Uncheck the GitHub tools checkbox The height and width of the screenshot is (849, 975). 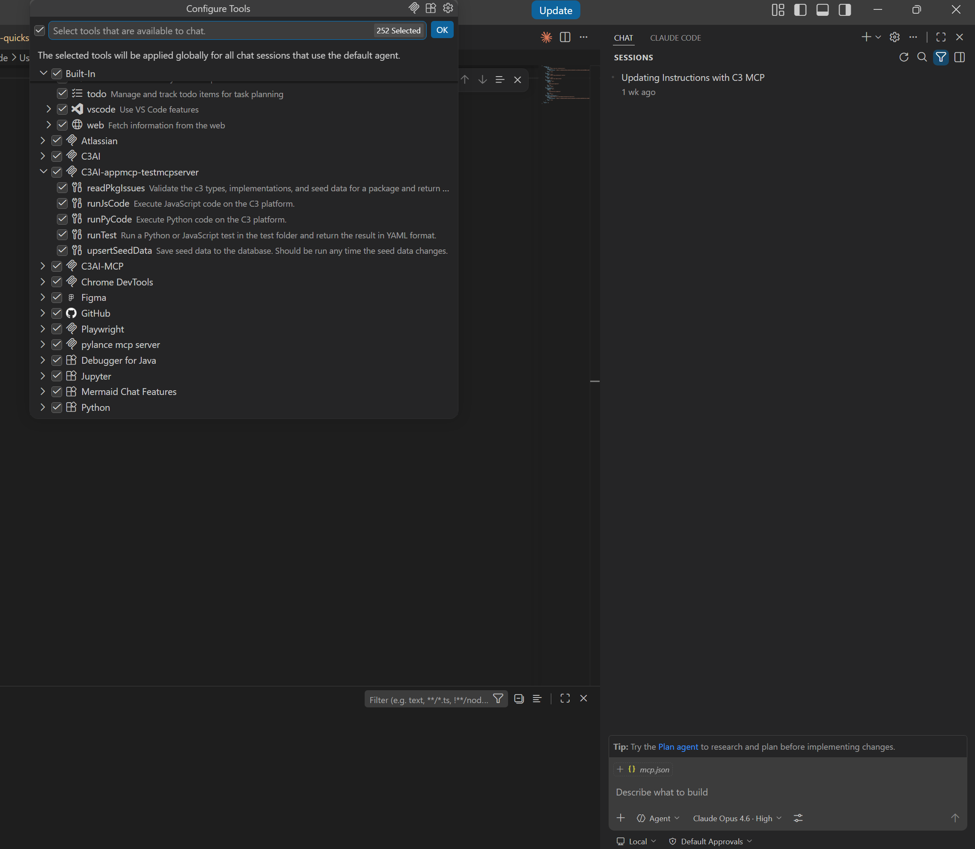point(57,313)
